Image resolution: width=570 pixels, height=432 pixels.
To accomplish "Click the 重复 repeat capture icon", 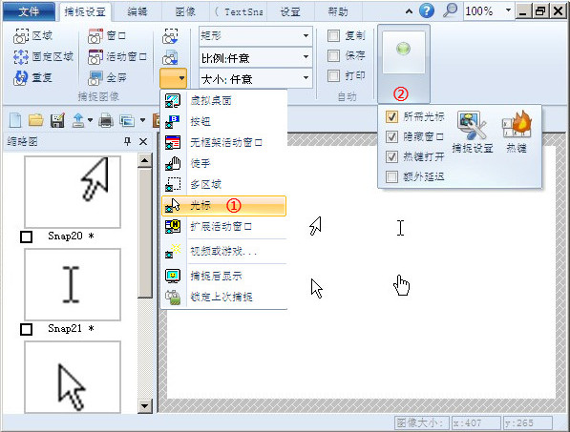I will pyautogui.click(x=20, y=77).
